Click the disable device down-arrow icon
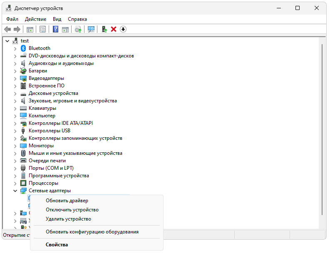The image size is (330, 253). tap(123, 29)
